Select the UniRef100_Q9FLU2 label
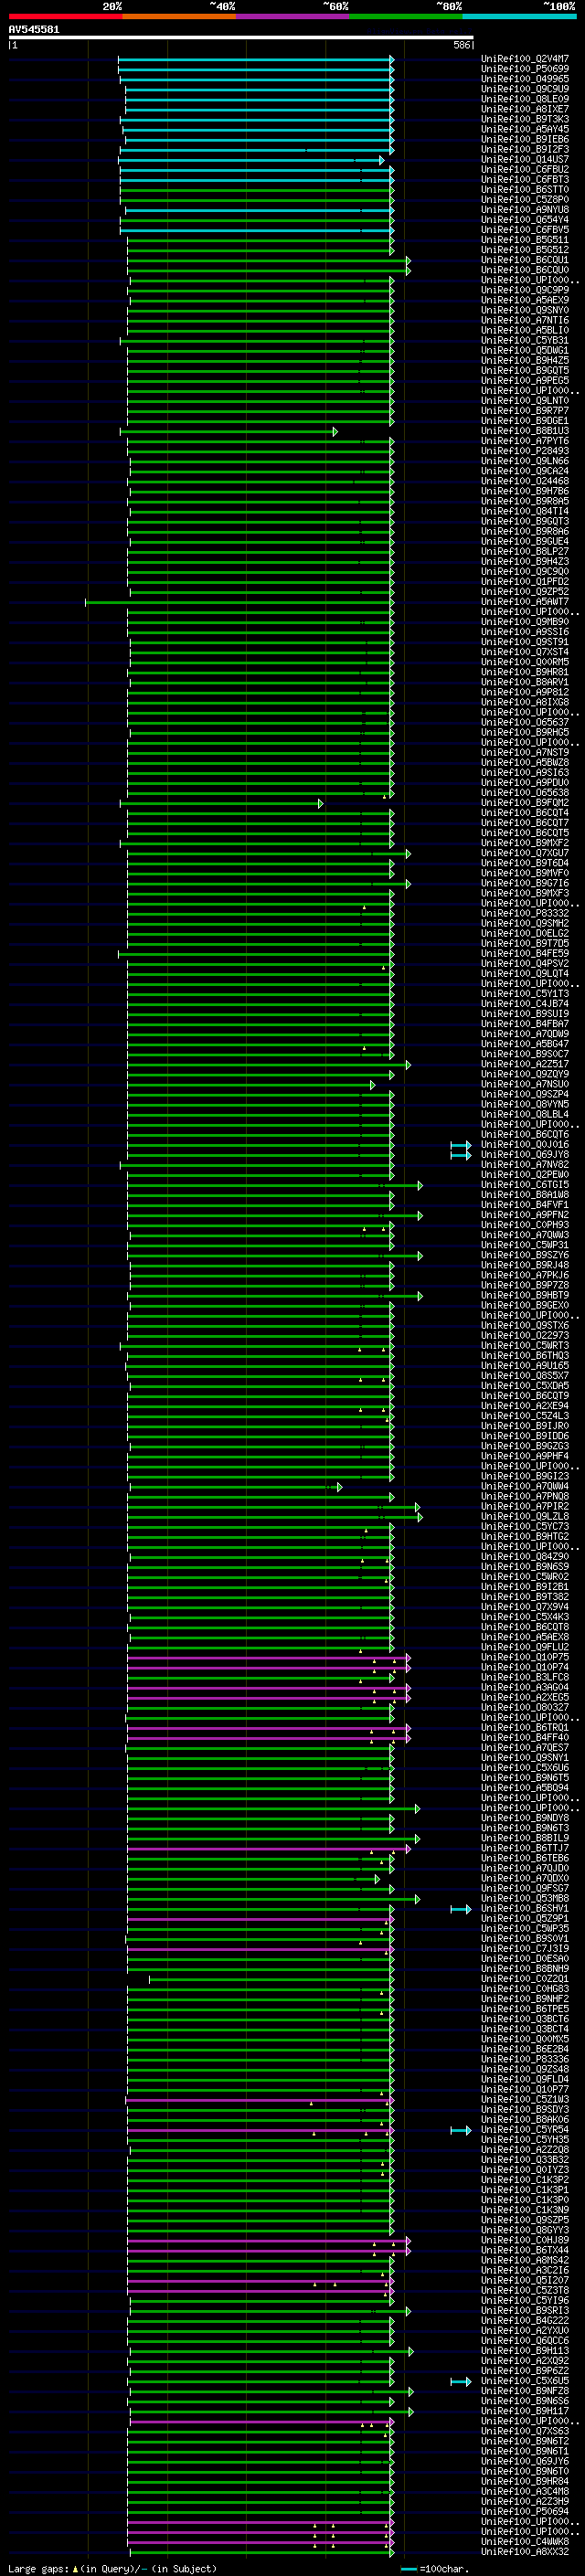 (x=525, y=1647)
